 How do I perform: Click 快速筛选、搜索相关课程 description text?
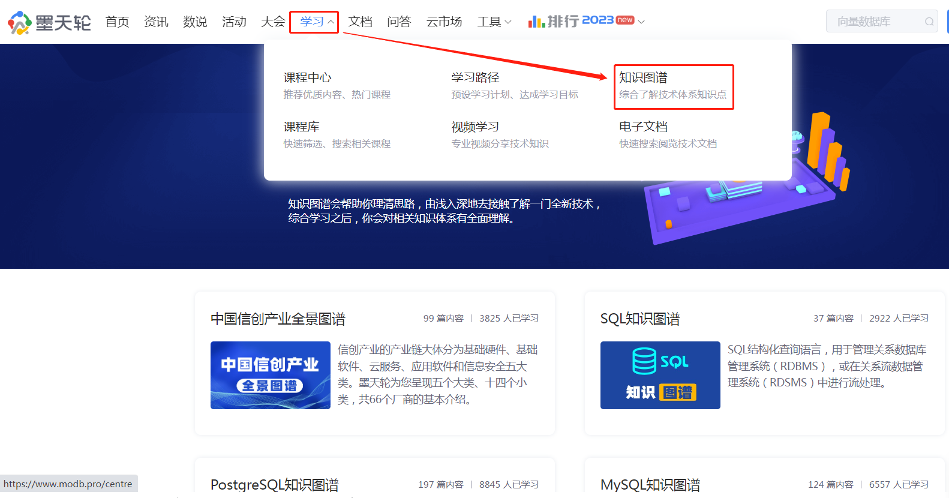pos(337,144)
